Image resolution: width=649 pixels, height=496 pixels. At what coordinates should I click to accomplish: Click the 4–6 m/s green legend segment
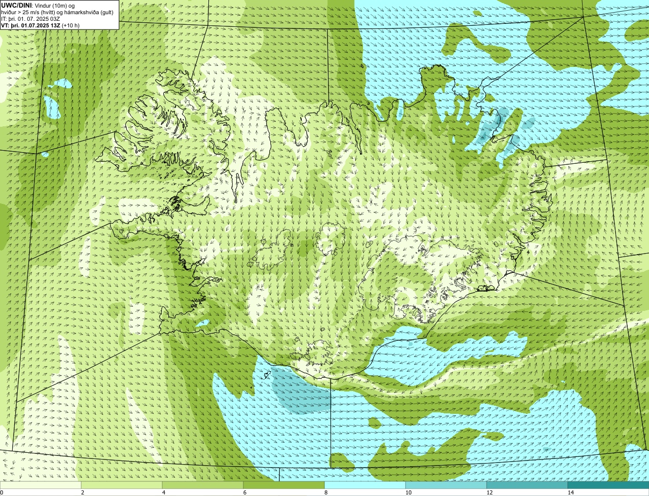pos(203,485)
